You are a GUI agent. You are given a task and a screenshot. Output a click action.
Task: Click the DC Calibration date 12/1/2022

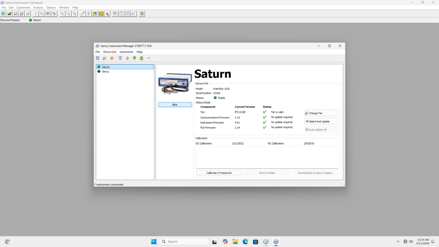tap(238, 143)
